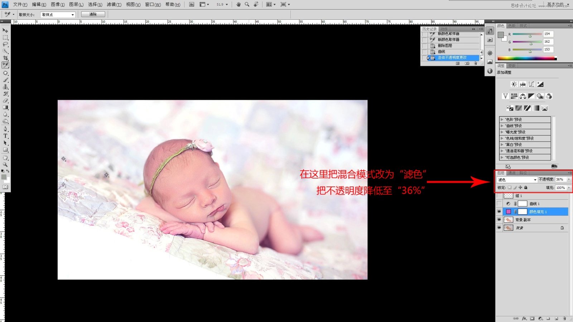573x322 pixels.
Task: Show the 曲线 1 adjustment layer
Action: pyautogui.click(x=499, y=203)
